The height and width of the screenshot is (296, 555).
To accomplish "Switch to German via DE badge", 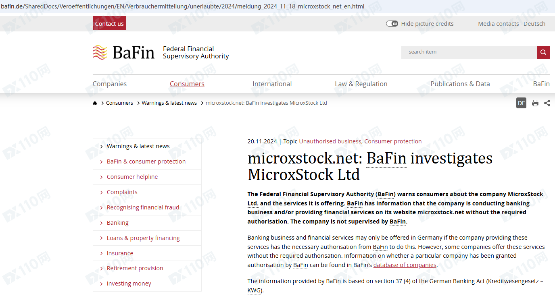I will click(x=521, y=103).
